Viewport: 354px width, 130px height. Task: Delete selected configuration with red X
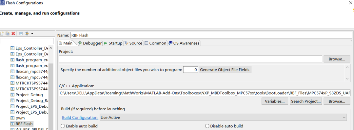pos(13,33)
